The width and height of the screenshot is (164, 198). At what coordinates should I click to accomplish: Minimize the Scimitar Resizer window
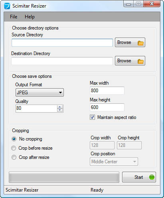coord(128,4)
